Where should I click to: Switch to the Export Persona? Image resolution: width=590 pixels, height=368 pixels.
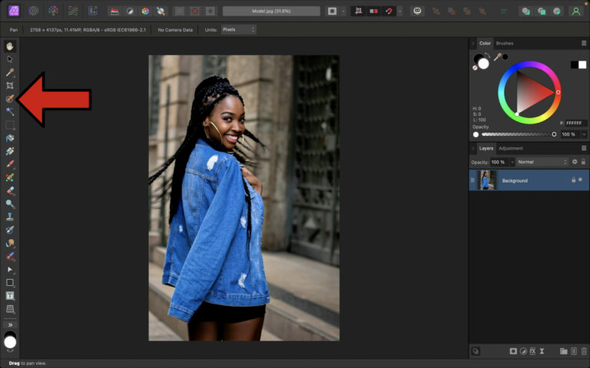[92, 11]
